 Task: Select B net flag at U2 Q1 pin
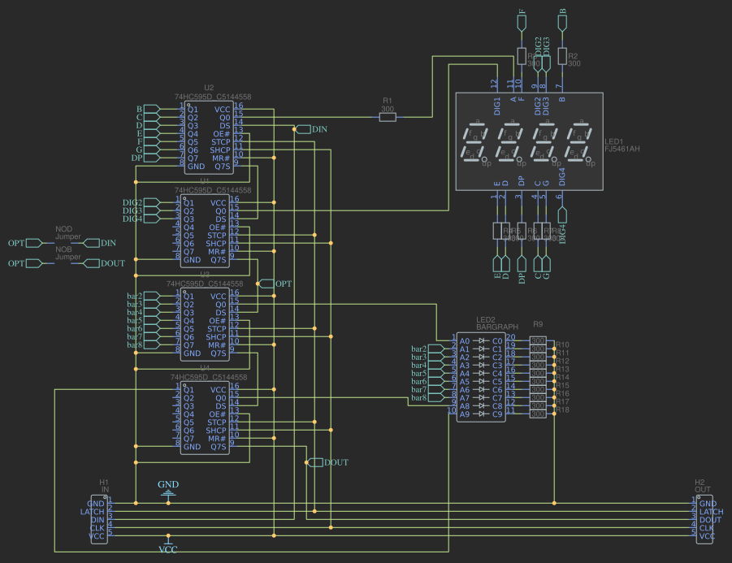tap(149, 109)
